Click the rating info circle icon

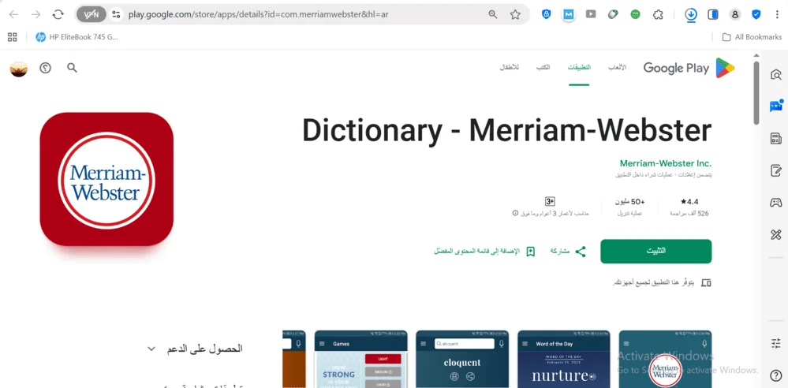515,213
